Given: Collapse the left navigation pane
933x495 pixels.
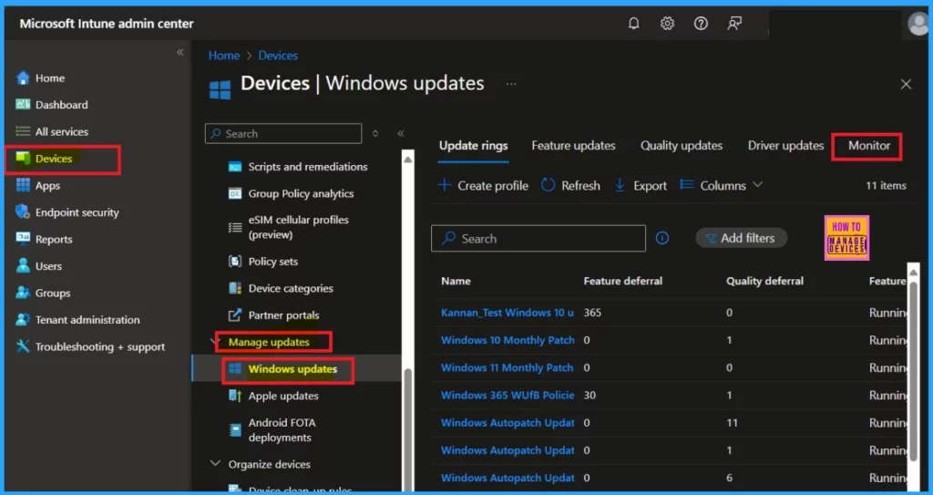Looking at the screenshot, I should 179,53.
